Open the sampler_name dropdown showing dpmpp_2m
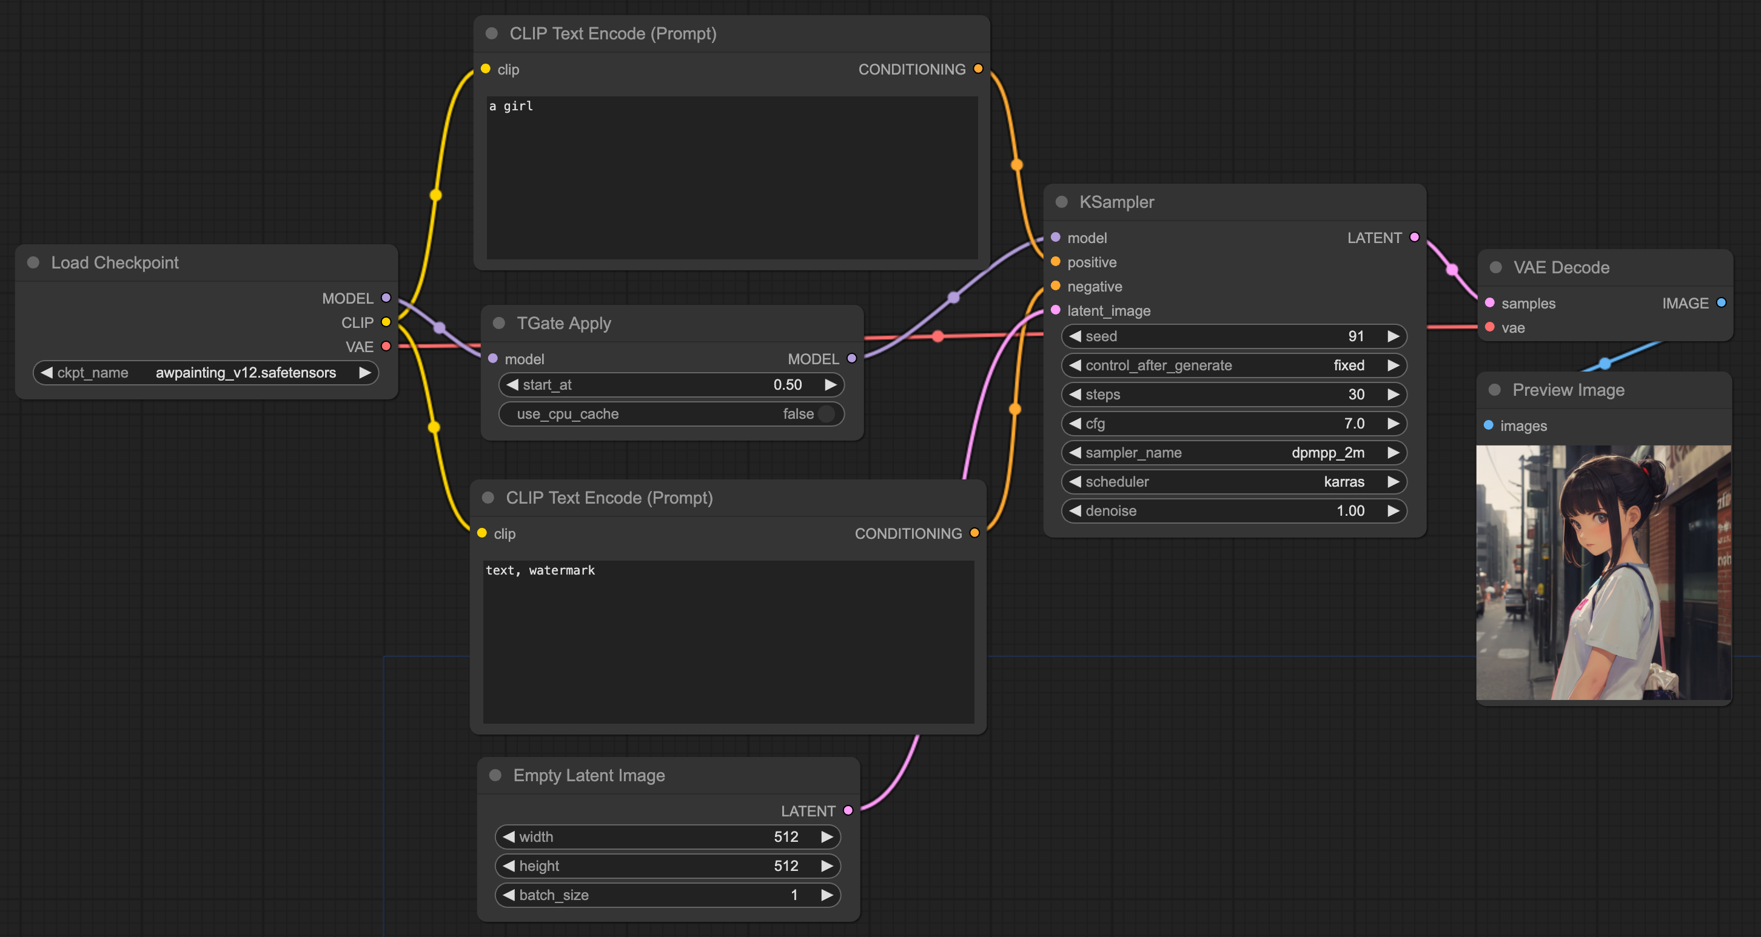The image size is (1761, 937). coord(1233,453)
